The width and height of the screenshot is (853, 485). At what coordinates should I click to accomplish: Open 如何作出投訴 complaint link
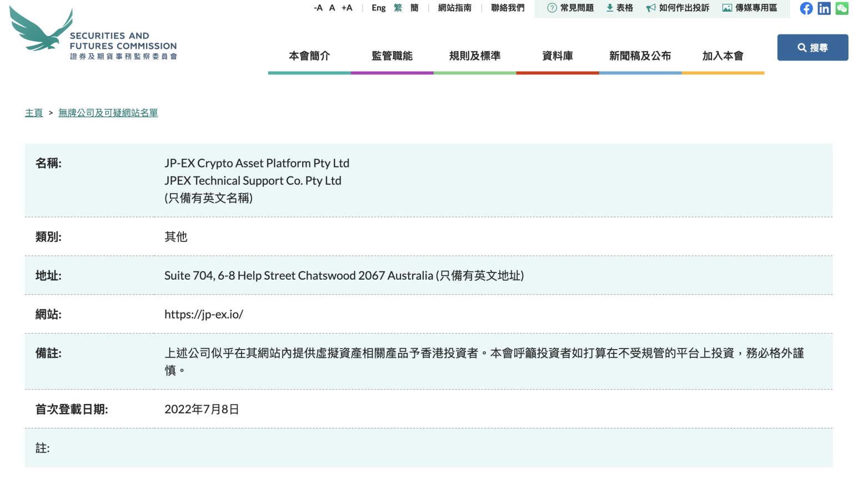[x=678, y=8]
